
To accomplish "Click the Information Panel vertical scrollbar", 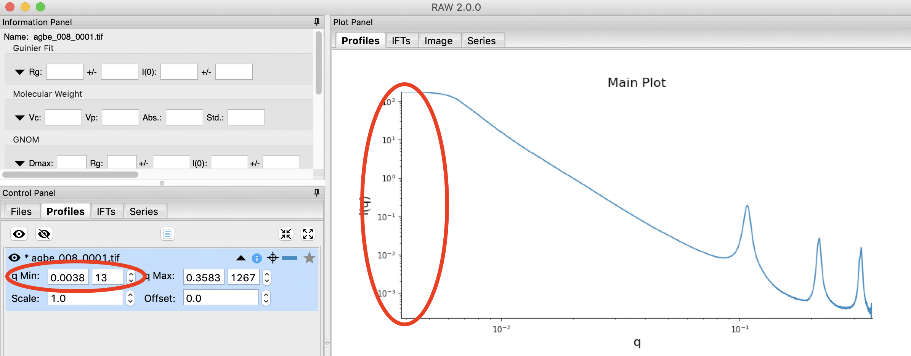I will [319, 63].
